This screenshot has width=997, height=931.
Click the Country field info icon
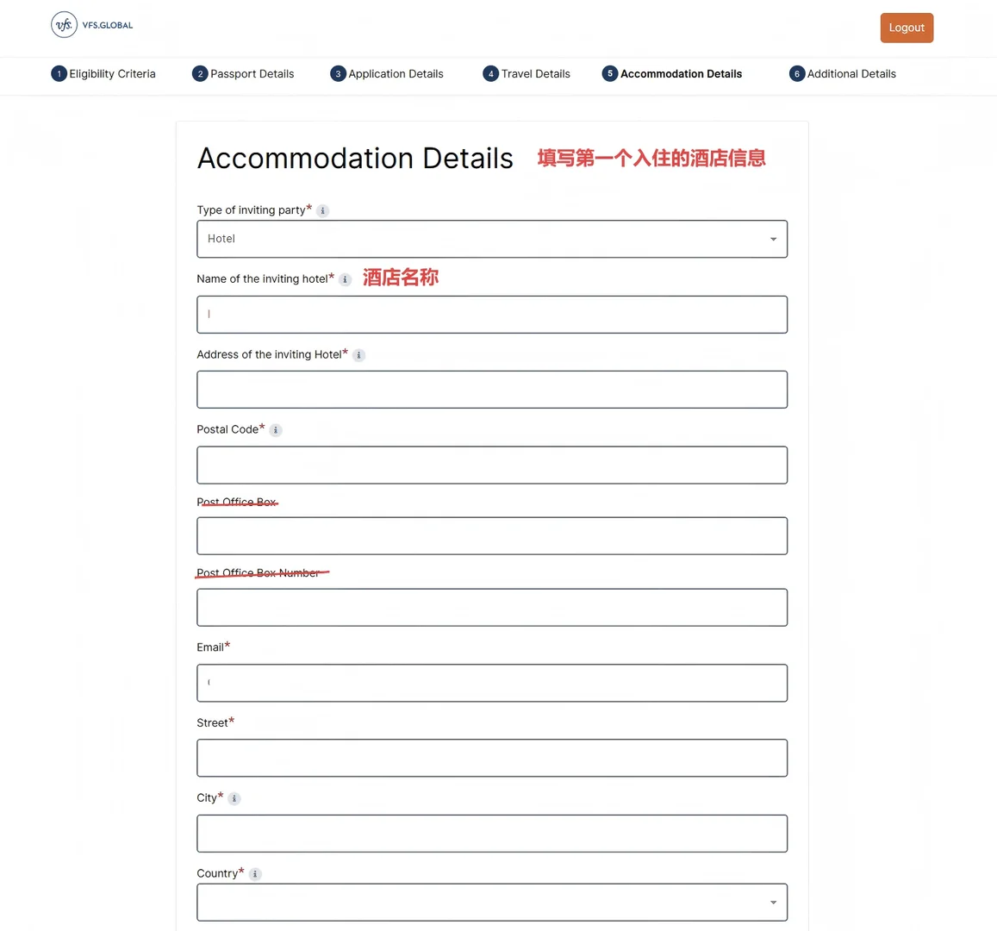pyautogui.click(x=255, y=874)
